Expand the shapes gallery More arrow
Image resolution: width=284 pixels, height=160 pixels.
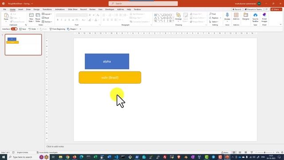coord(173,21)
